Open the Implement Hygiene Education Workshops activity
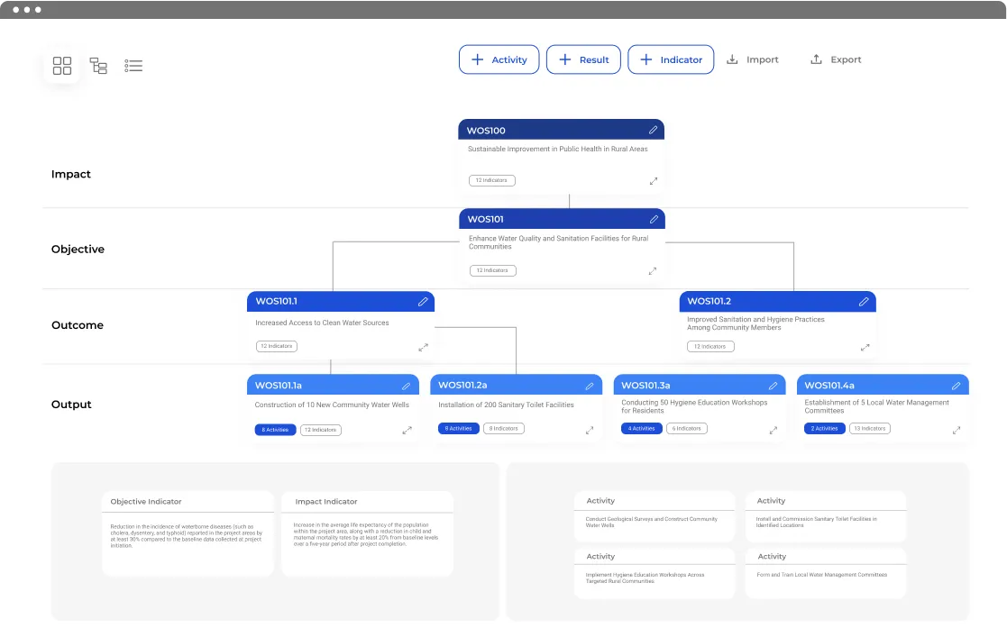The width and height of the screenshot is (1007, 637). click(655, 573)
